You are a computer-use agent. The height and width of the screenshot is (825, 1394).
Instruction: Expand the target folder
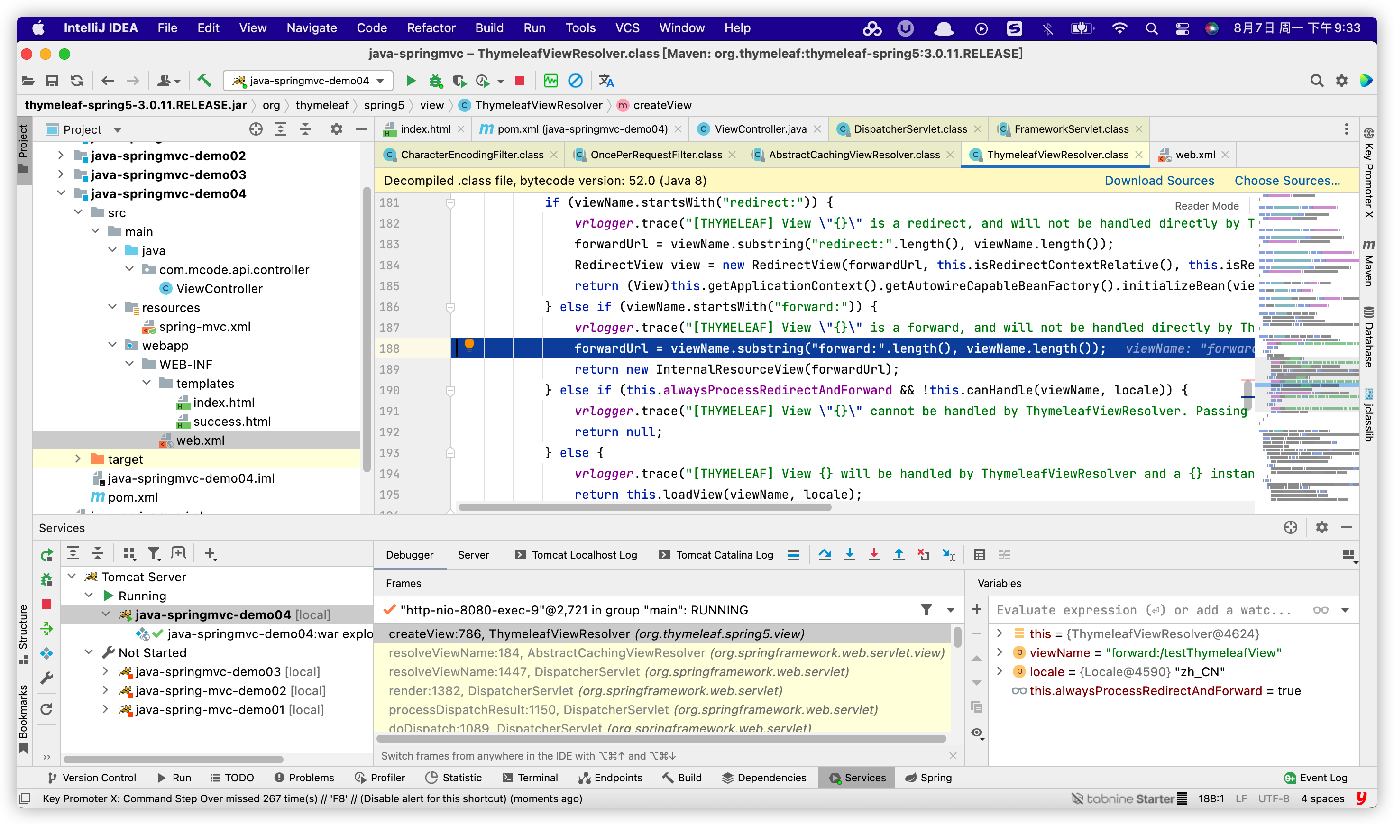[77, 458]
